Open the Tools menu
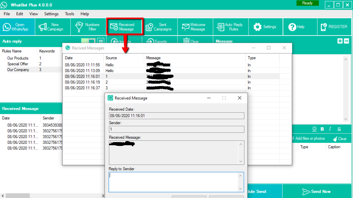The width and height of the screenshot is (353, 198). pyautogui.click(x=69, y=14)
